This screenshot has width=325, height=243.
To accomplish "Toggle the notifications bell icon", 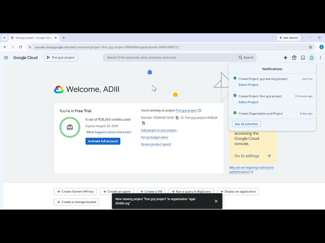I will [x=311, y=58].
